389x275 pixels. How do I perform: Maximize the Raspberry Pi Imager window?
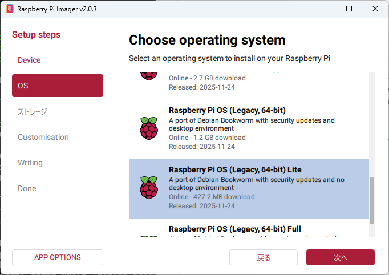click(349, 9)
